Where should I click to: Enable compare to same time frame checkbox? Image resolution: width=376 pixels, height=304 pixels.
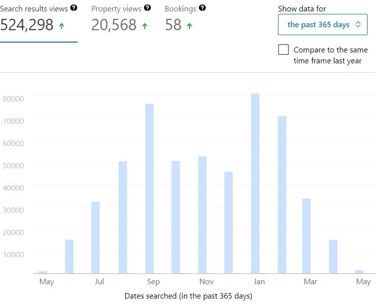click(x=283, y=50)
